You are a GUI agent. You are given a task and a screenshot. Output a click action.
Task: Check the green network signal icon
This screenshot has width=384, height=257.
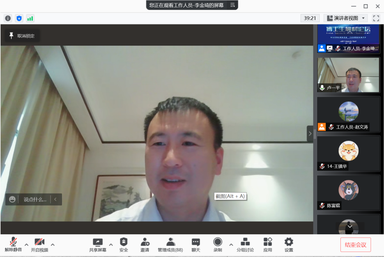30,18
